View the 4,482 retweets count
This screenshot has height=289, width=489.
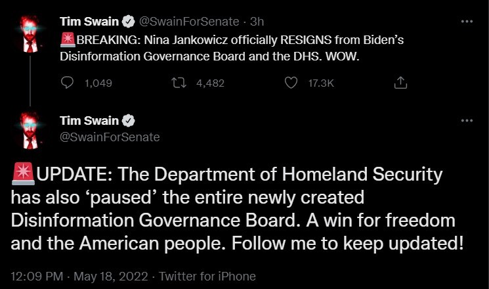[210, 83]
